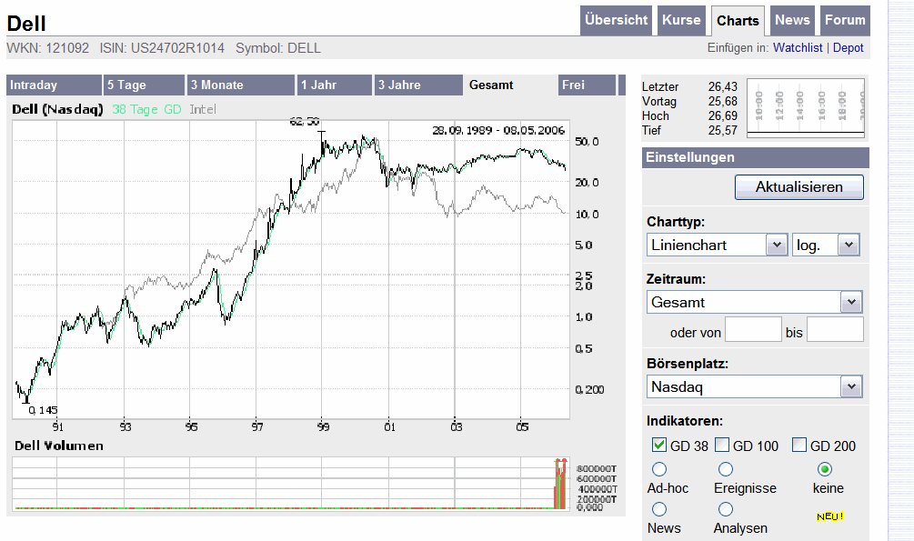Select the Ereignisse radio option
Screen dimensions: 914x541
coord(725,469)
